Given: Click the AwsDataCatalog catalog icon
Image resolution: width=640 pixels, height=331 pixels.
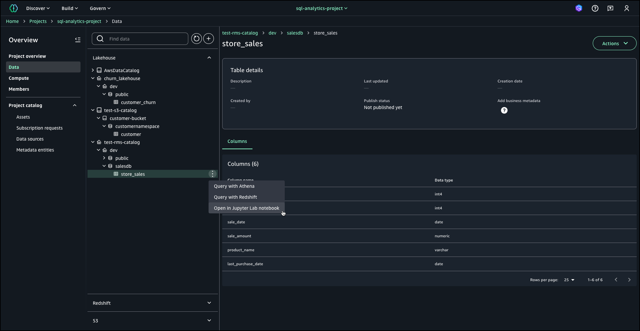Looking at the screenshot, I should coord(99,70).
